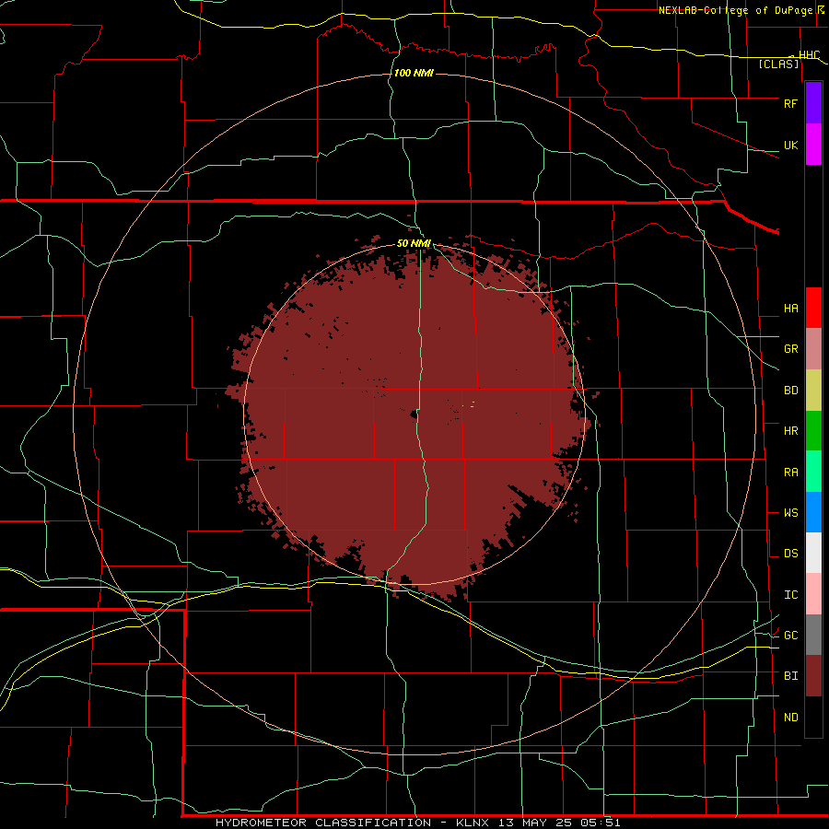
Task: Click the 100 NMI range ring label
Action: click(x=414, y=73)
